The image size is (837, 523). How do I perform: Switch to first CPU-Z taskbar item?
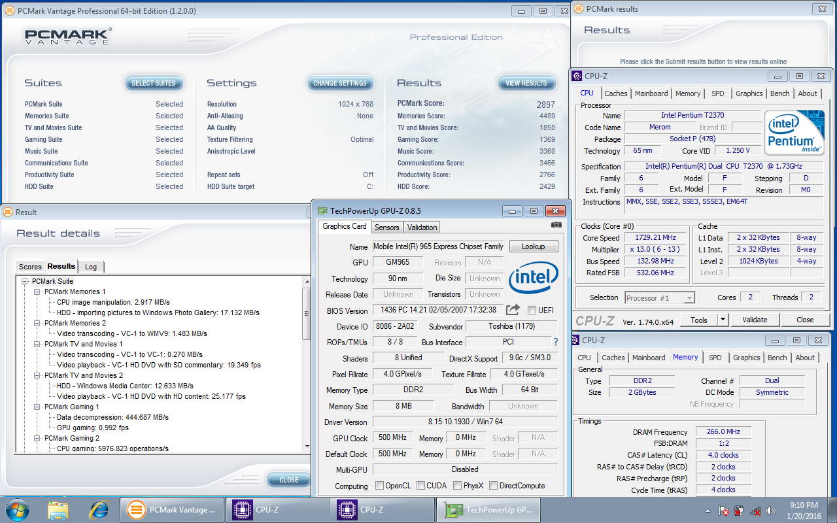[277, 510]
